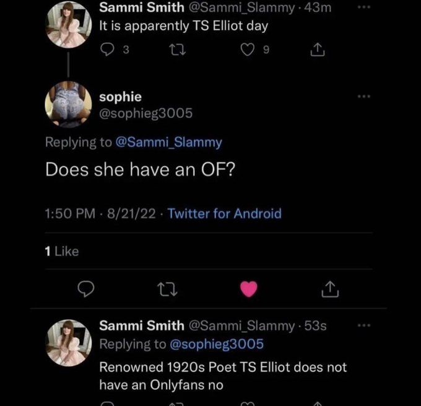Open Sammi Smith's avatar on bottom reply
The width and height of the screenshot is (421, 406).
coord(69,342)
